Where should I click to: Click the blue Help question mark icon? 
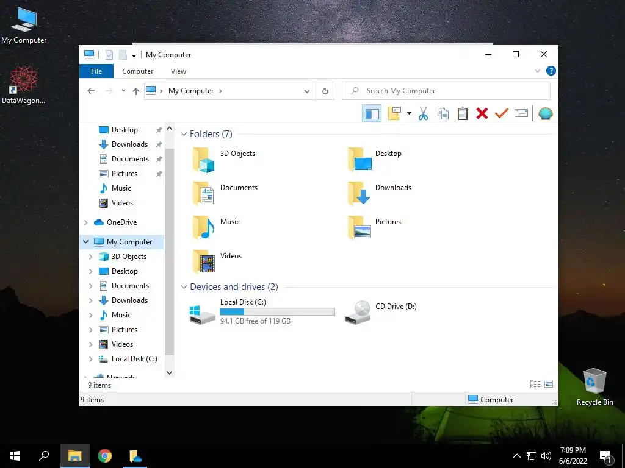click(551, 71)
